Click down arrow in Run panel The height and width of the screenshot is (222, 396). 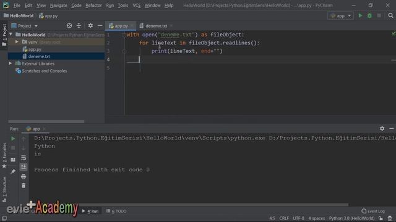point(24,148)
